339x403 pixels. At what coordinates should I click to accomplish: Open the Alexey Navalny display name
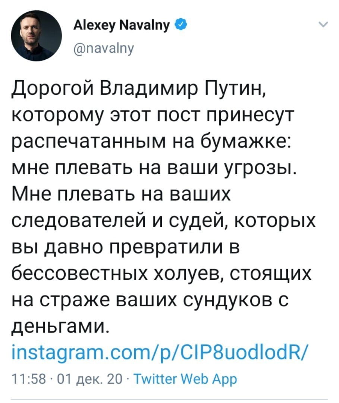122,26
